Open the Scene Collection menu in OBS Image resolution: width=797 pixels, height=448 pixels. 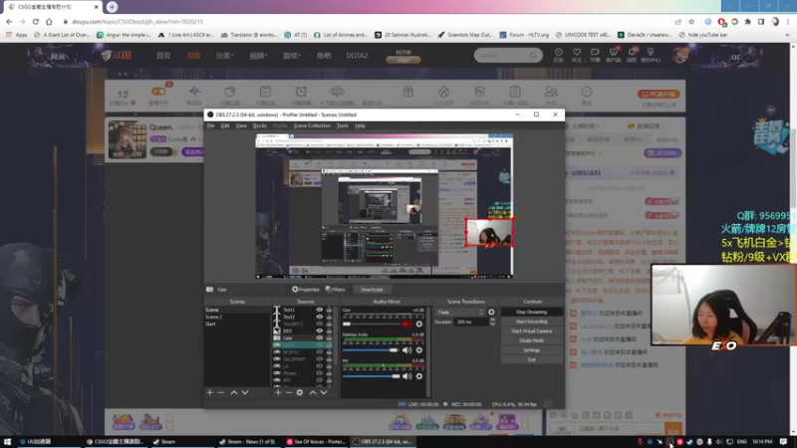coord(312,126)
